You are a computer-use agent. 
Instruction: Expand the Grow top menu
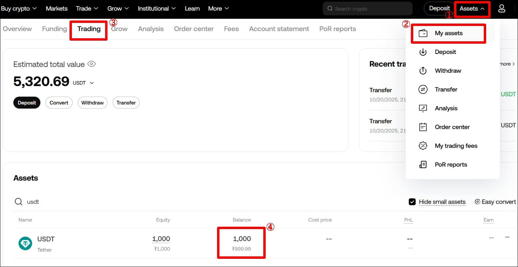118,9
